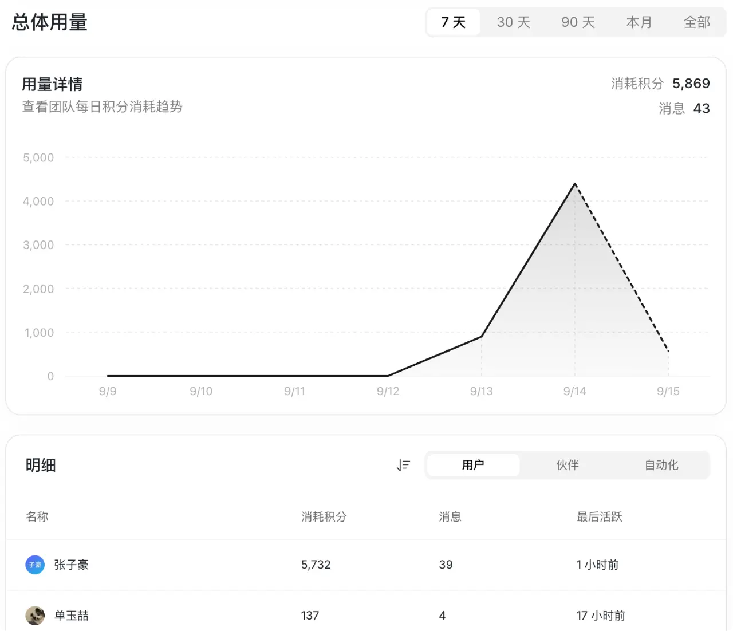
Task: Click the 名称 column header
Action: (37, 516)
